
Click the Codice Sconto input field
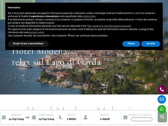(x=142, y=119)
